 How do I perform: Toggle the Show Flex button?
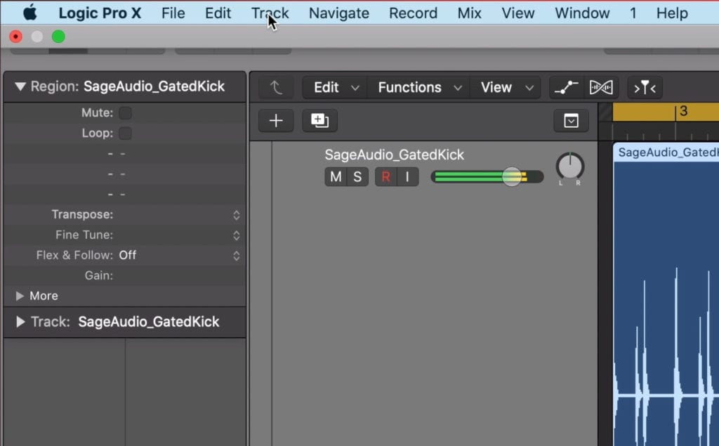pos(601,87)
